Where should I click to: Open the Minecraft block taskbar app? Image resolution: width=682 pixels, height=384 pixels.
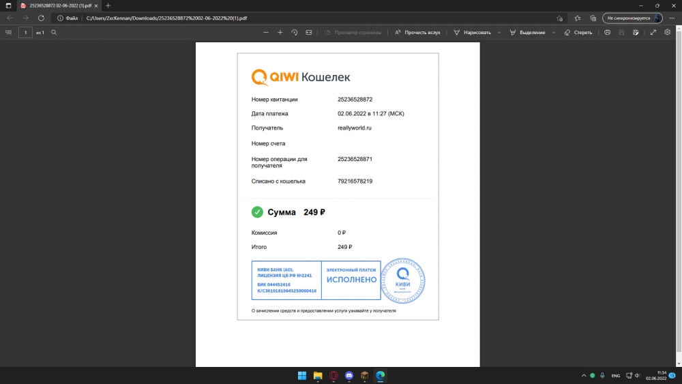pyautogui.click(x=364, y=376)
